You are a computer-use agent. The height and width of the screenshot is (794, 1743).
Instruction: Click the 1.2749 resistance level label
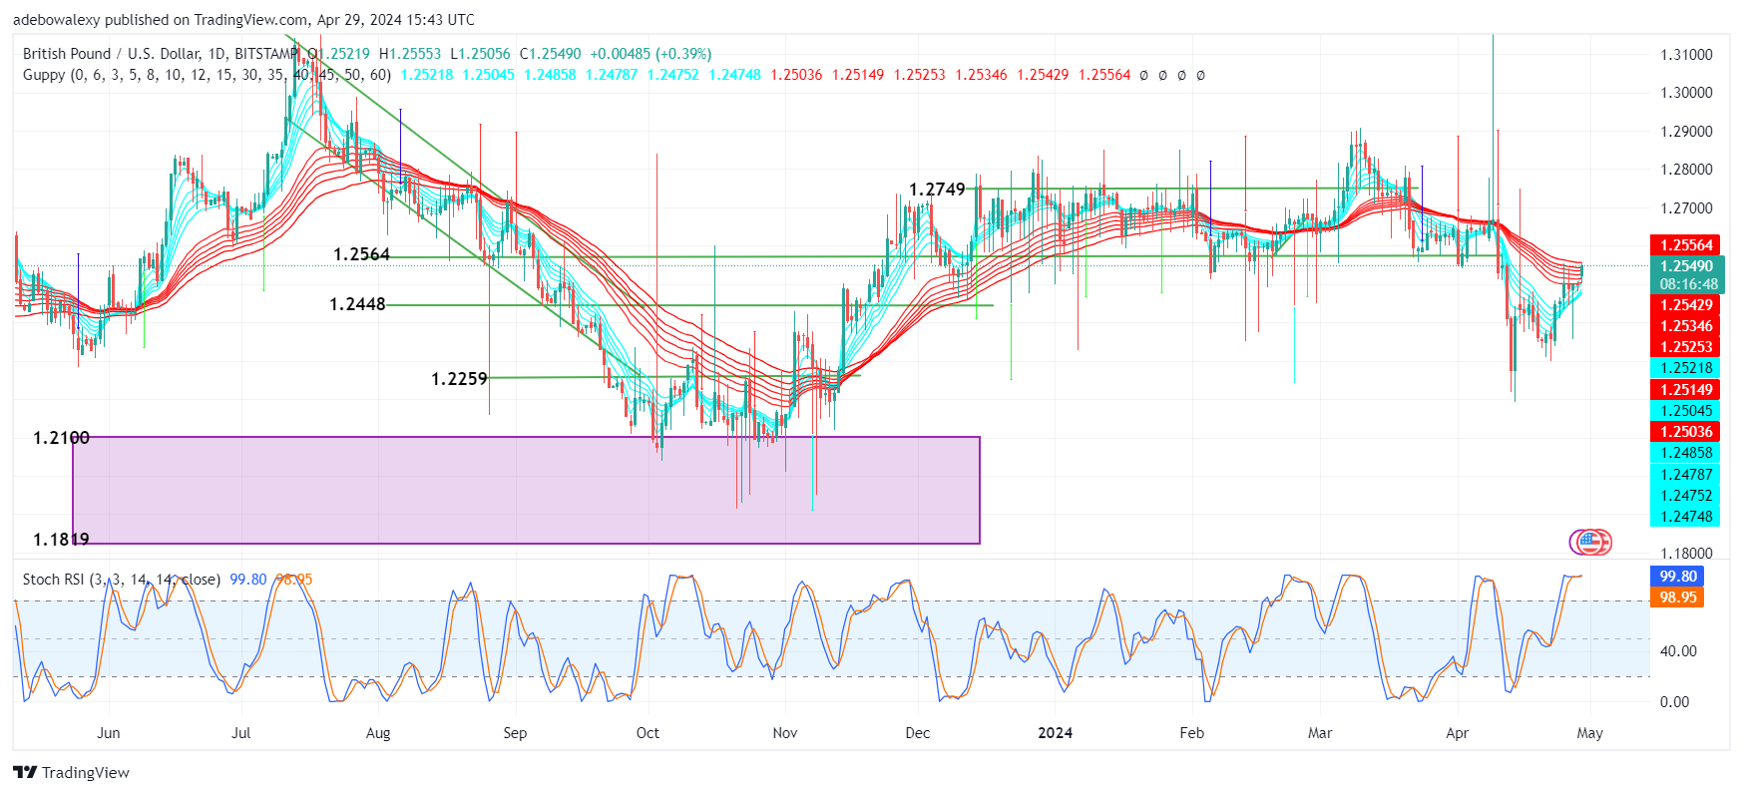pyautogui.click(x=937, y=190)
